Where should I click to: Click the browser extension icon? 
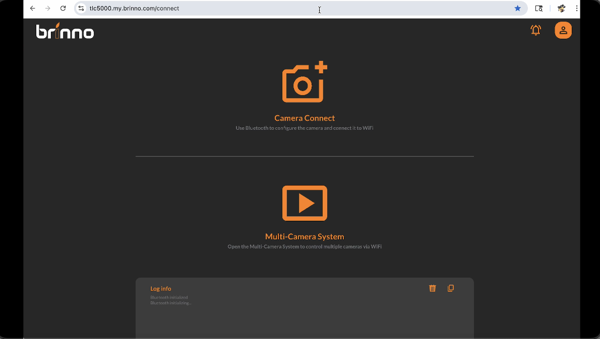[561, 9]
